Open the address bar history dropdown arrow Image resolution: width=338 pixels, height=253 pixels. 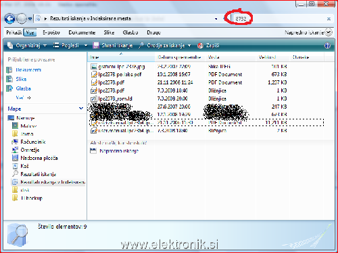coord(216,19)
